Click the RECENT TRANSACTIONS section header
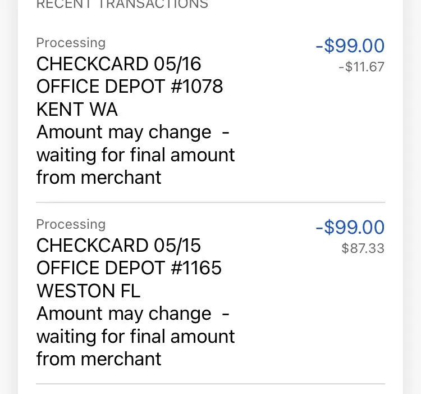 click(x=122, y=4)
